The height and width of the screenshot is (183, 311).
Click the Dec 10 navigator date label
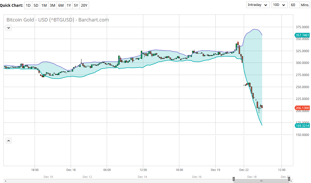pyautogui.click(x=48, y=177)
